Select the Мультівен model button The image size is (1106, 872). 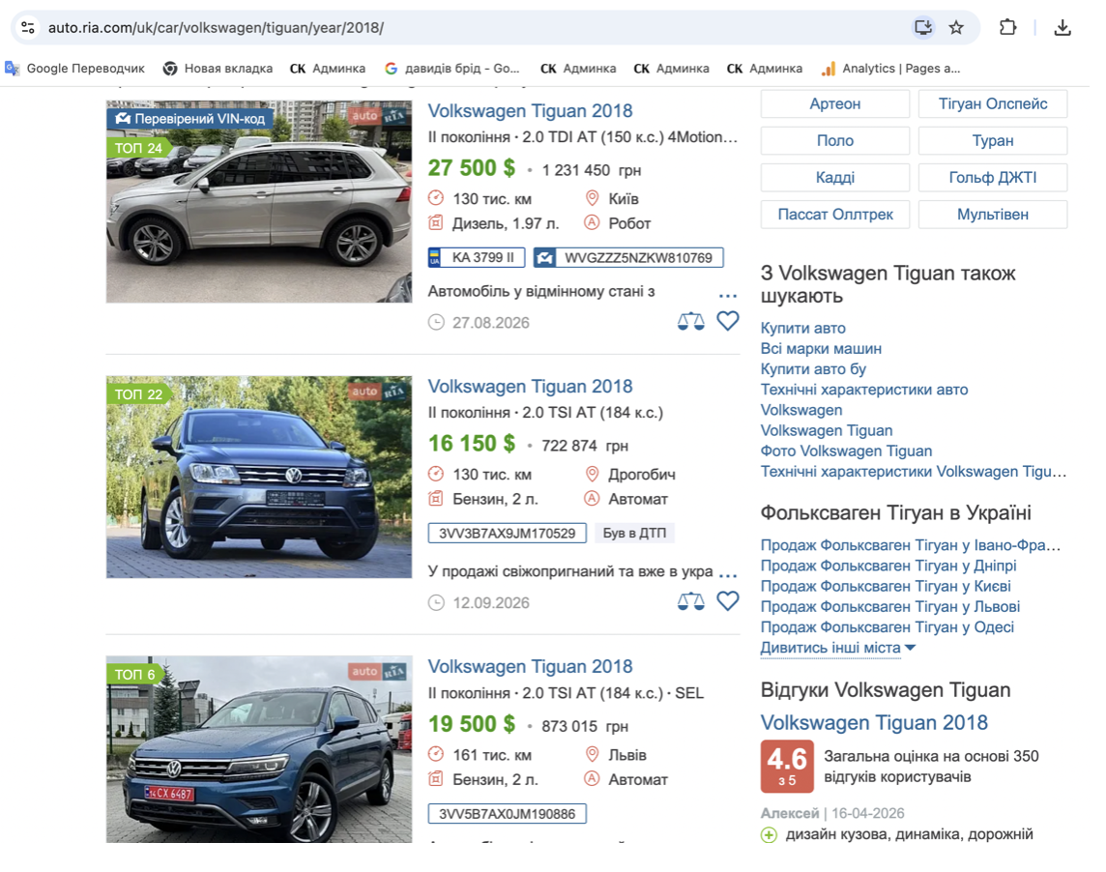point(993,214)
